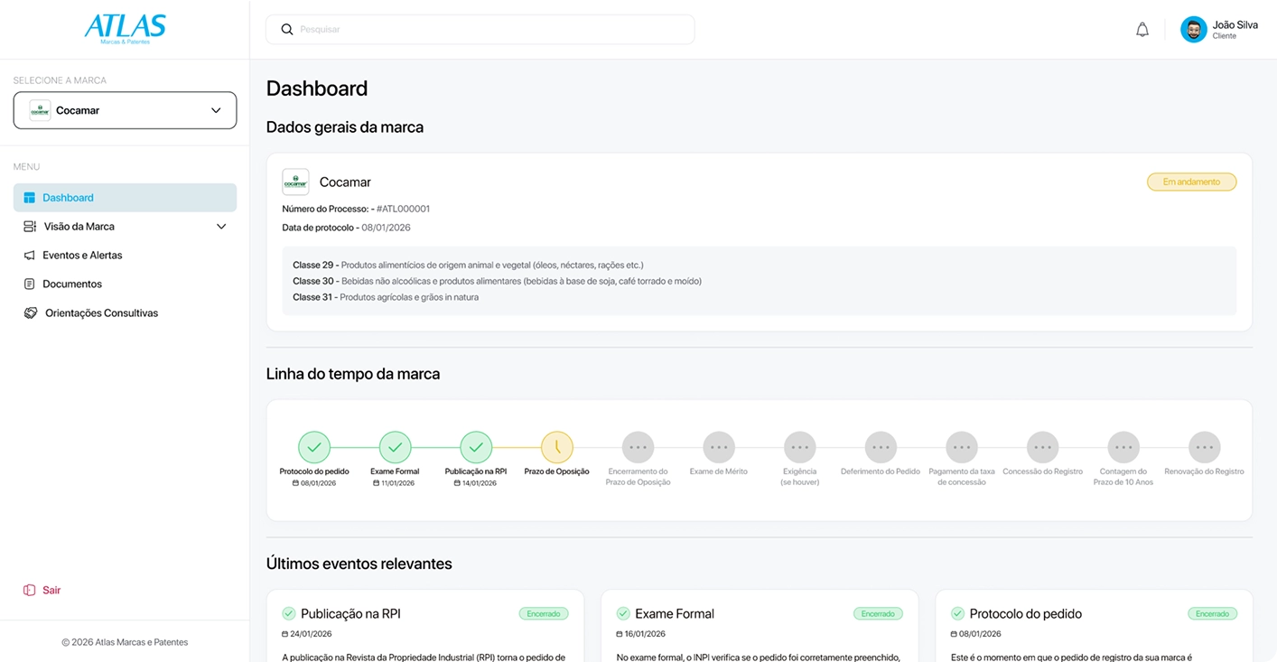Click the Encerrado badge on the Publicação na RPI card
This screenshot has height=662, width=1277.
[x=544, y=613]
